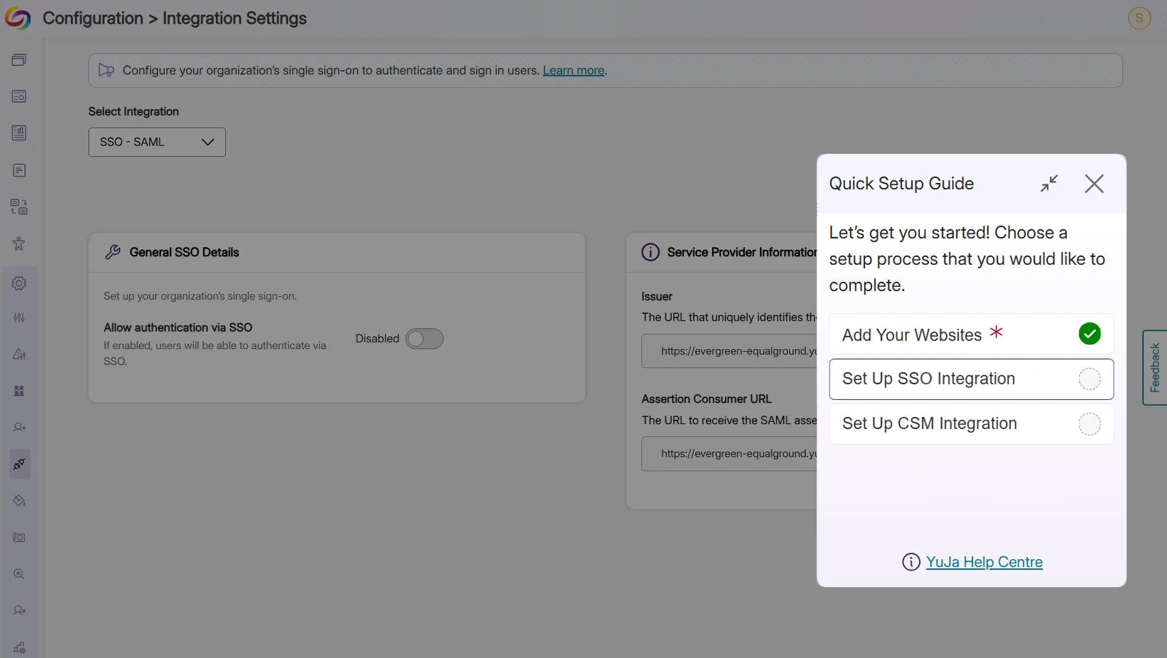Open the Integrations plug icon in sidebar
The width and height of the screenshot is (1167, 658).
(19, 464)
